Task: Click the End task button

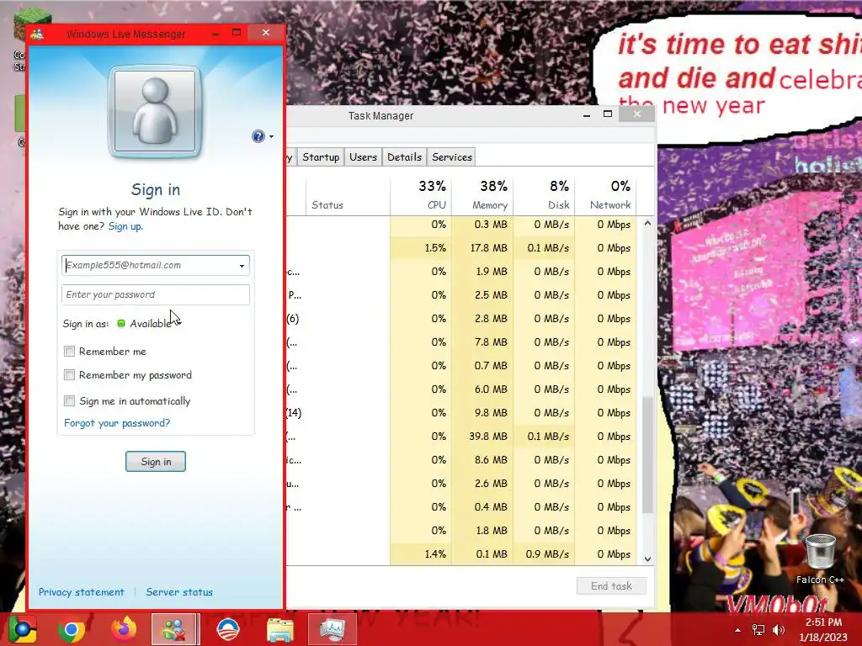Action: point(611,586)
